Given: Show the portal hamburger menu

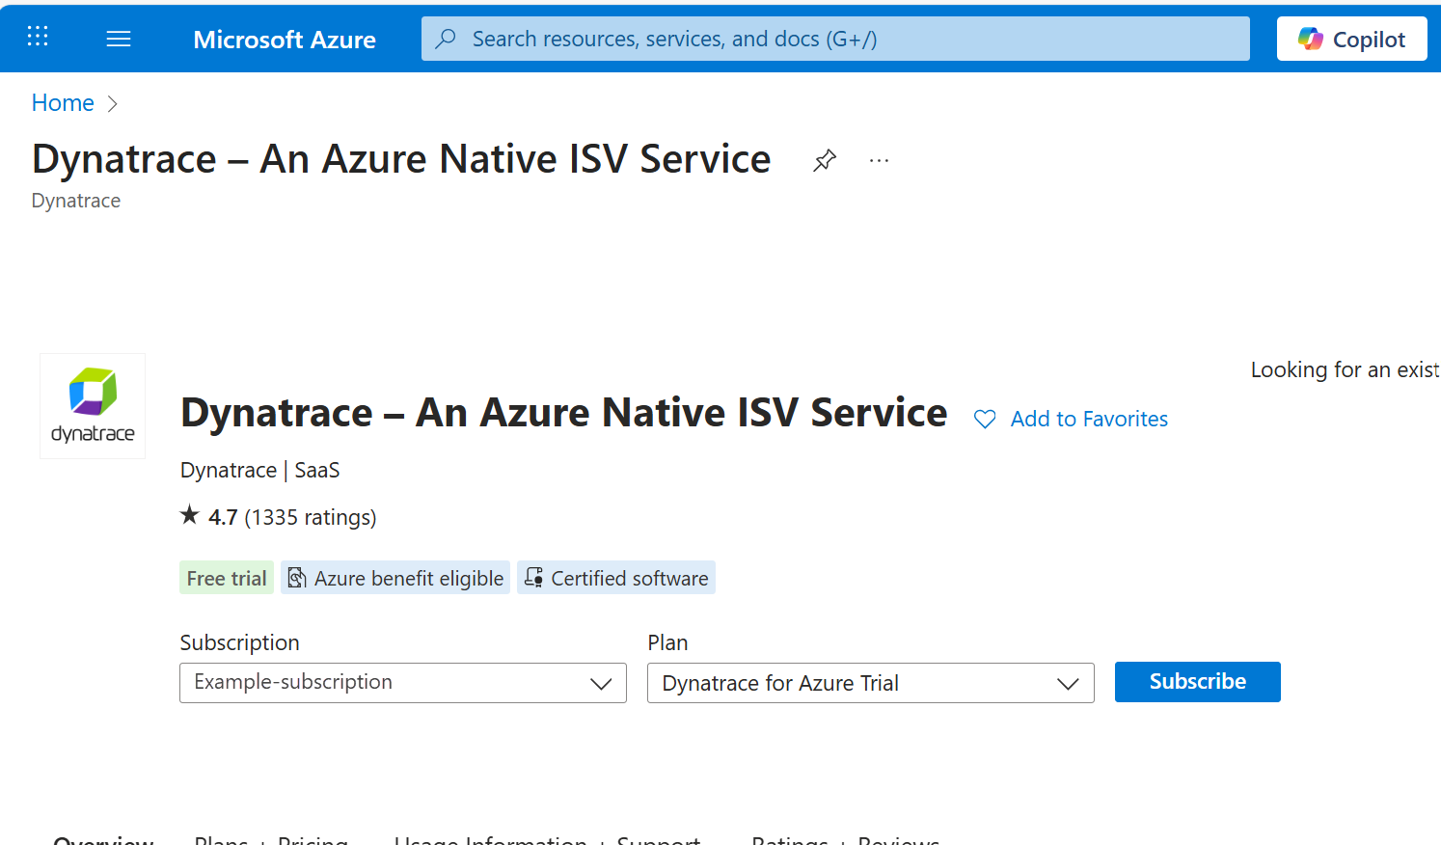Looking at the screenshot, I should click(x=119, y=39).
